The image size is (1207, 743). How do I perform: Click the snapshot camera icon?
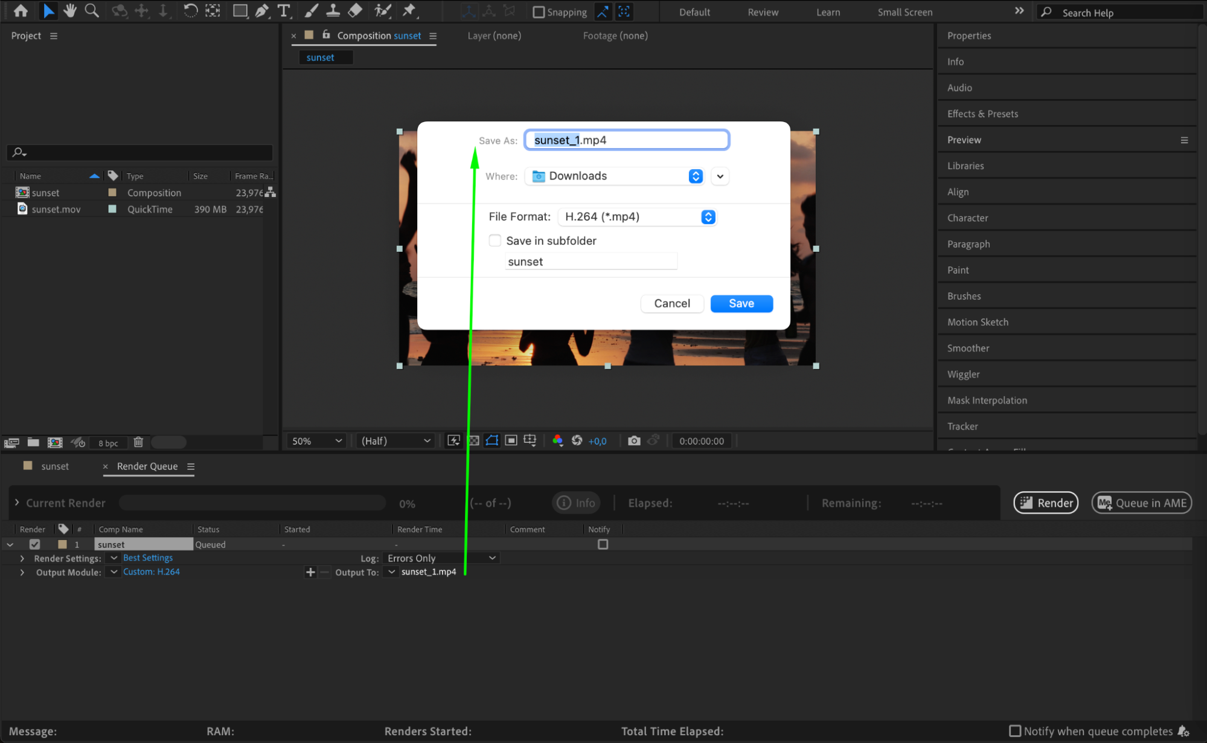point(633,441)
